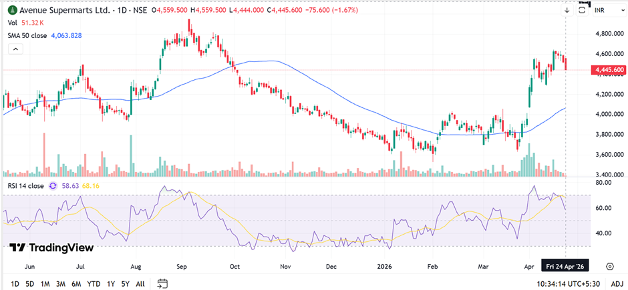Click the 4,445.600 current price label
Viewport: 628px width, 290px height.
[607, 69]
